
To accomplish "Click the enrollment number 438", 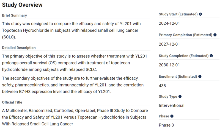I will 163,86.
